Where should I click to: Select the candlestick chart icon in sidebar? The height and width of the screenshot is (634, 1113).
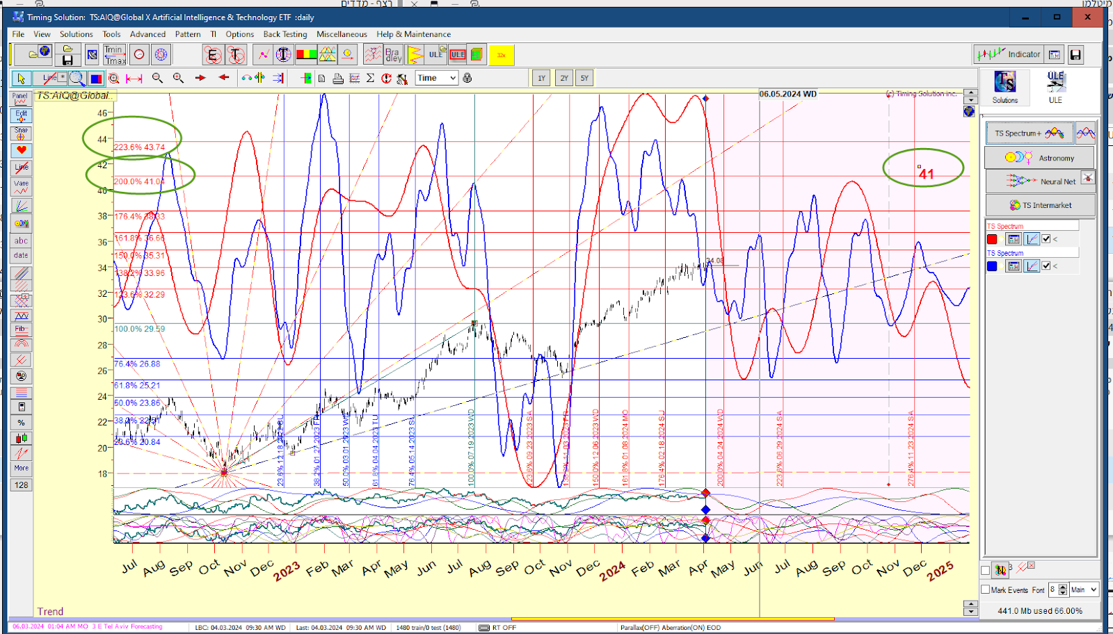(x=22, y=438)
